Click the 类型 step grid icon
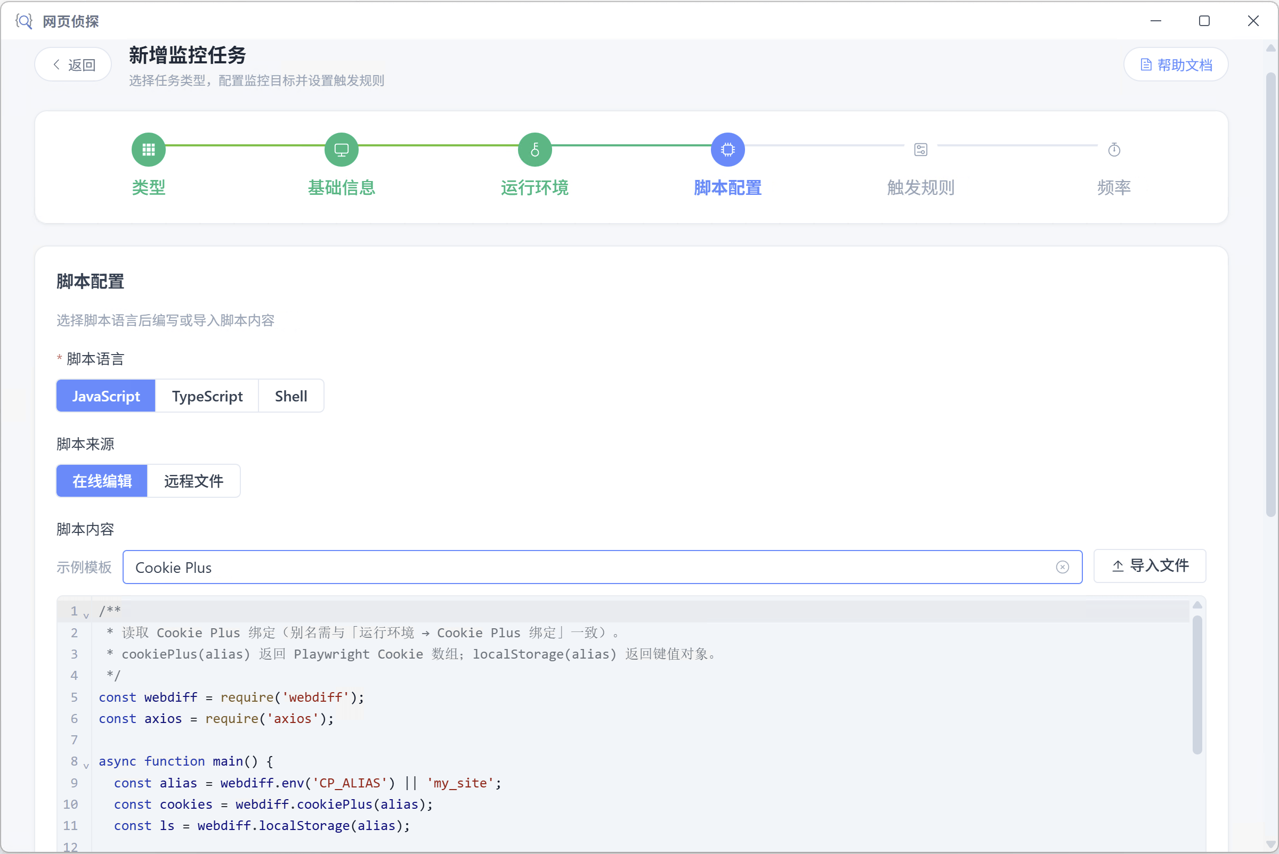Viewport: 1279px width, 854px height. pyautogui.click(x=148, y=149)
